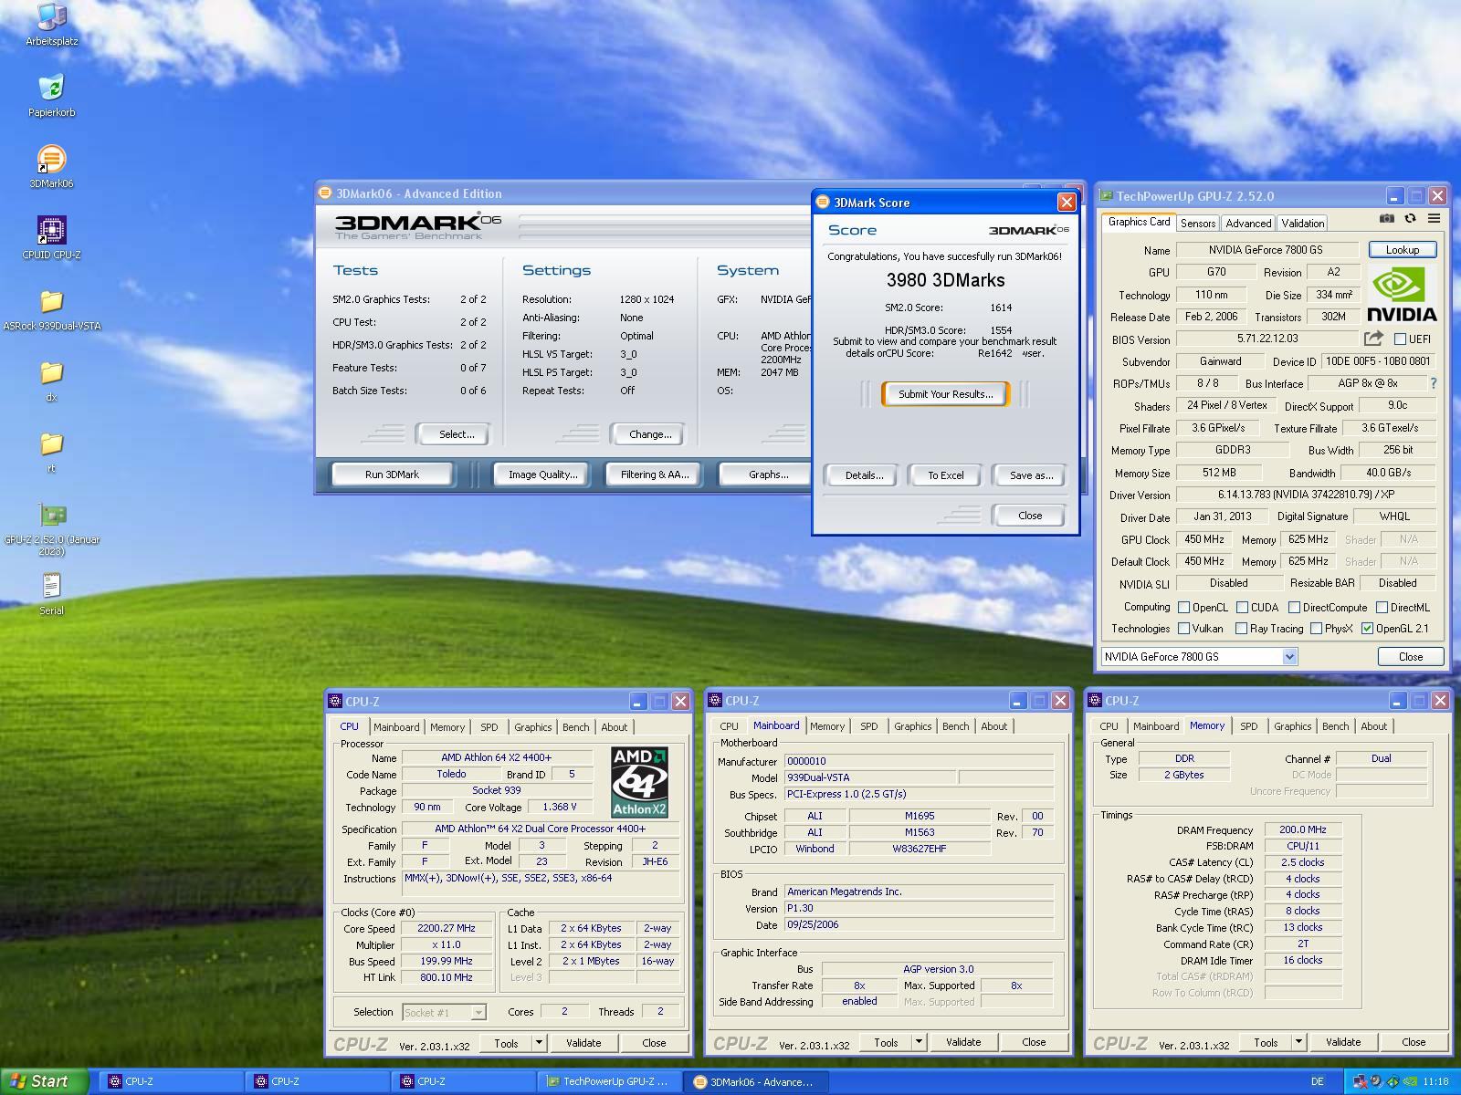
Task: Toggle OpenCL checkbox
Action: [1184, 608]
